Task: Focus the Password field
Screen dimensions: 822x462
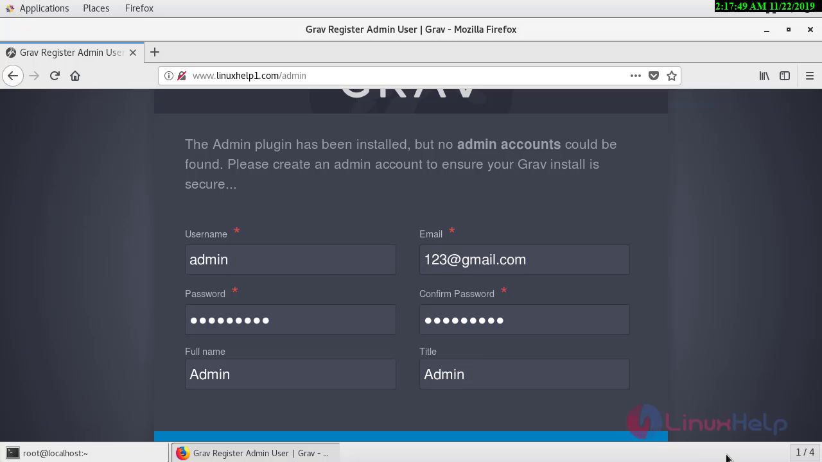Action: (x=290, y=320)
